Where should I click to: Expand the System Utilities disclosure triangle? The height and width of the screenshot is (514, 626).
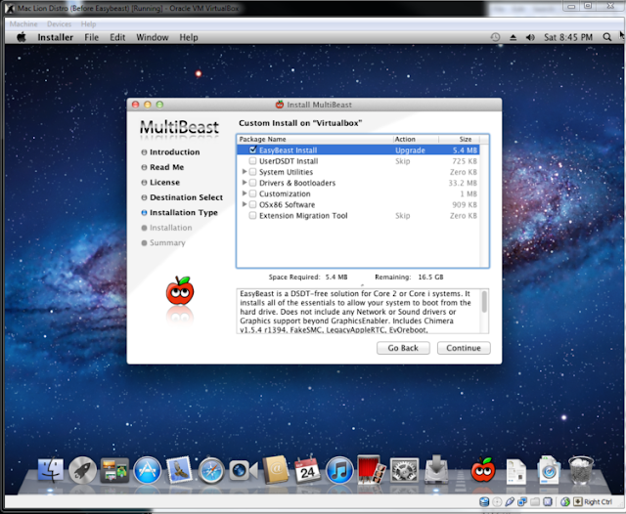click(245, 171)
